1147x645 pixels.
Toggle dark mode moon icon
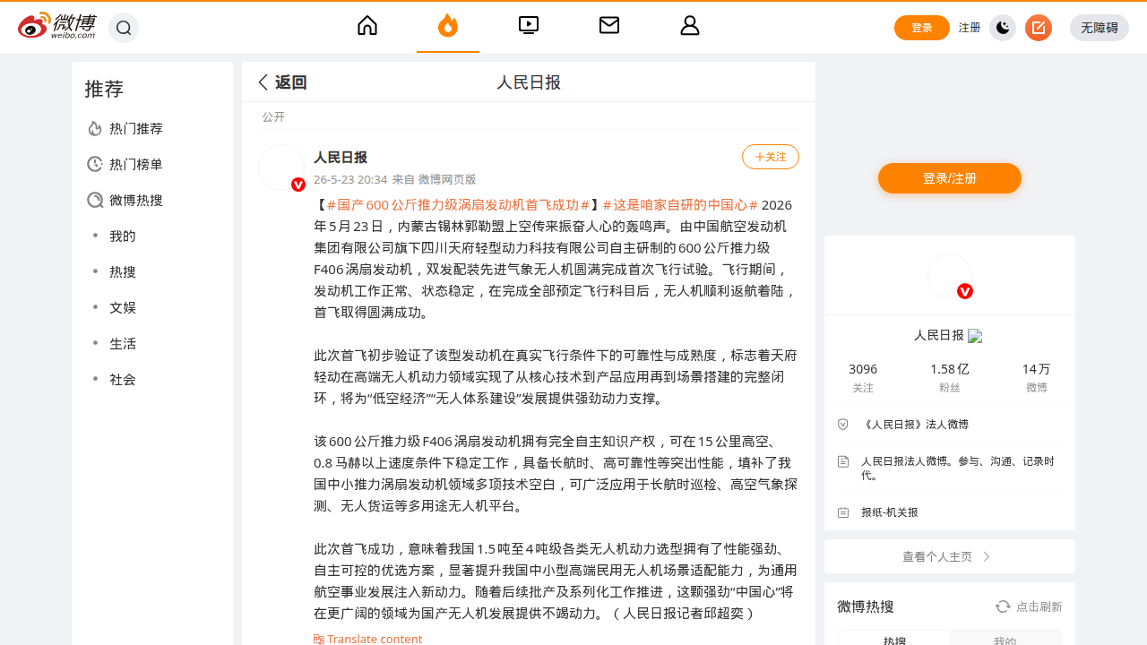coord(1003,28)
